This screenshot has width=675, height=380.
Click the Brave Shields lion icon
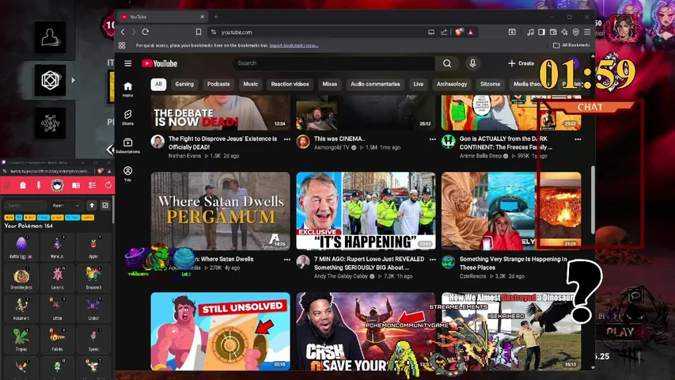click(x=459, y=32)
